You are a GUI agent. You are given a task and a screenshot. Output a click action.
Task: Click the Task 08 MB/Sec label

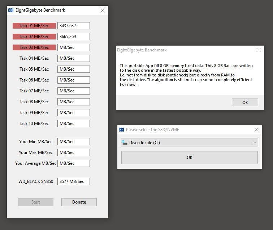34,102
